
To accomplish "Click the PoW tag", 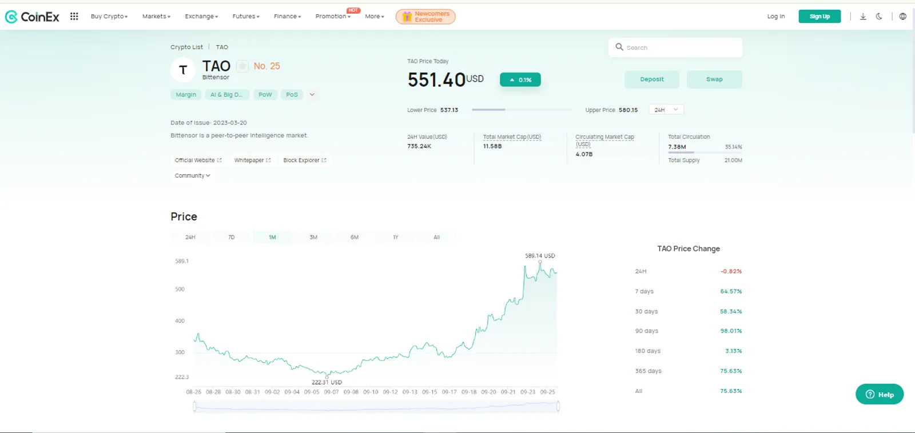I will [265, 95].
